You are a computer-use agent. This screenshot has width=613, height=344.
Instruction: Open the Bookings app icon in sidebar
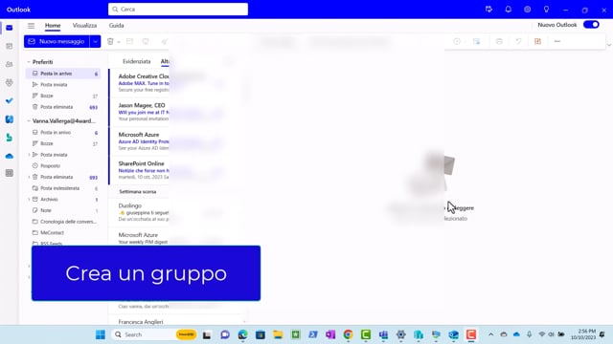click(10, 138)
